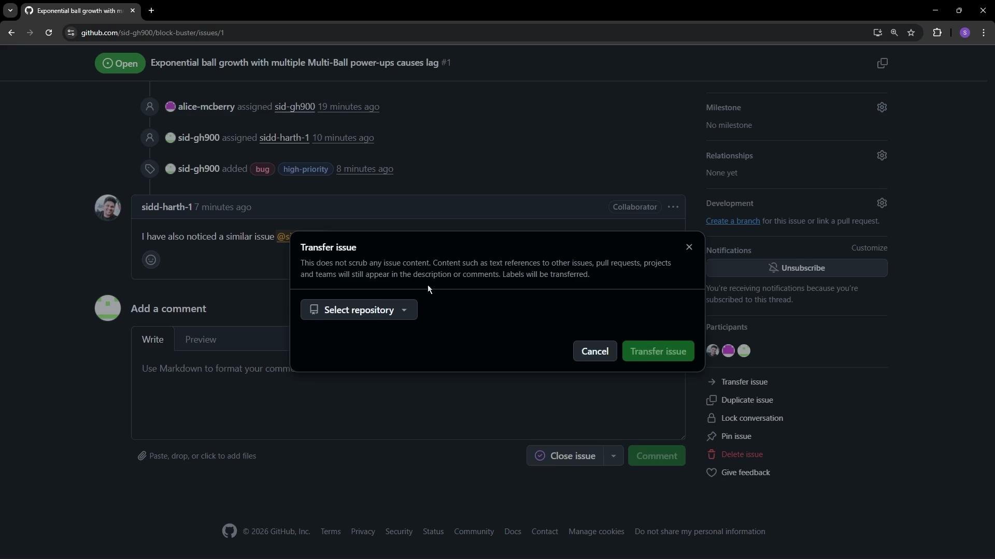995x559 pixels.
Task: Click Manage cookies in footer
Action: pyautogui.click(x=596, y=532)
